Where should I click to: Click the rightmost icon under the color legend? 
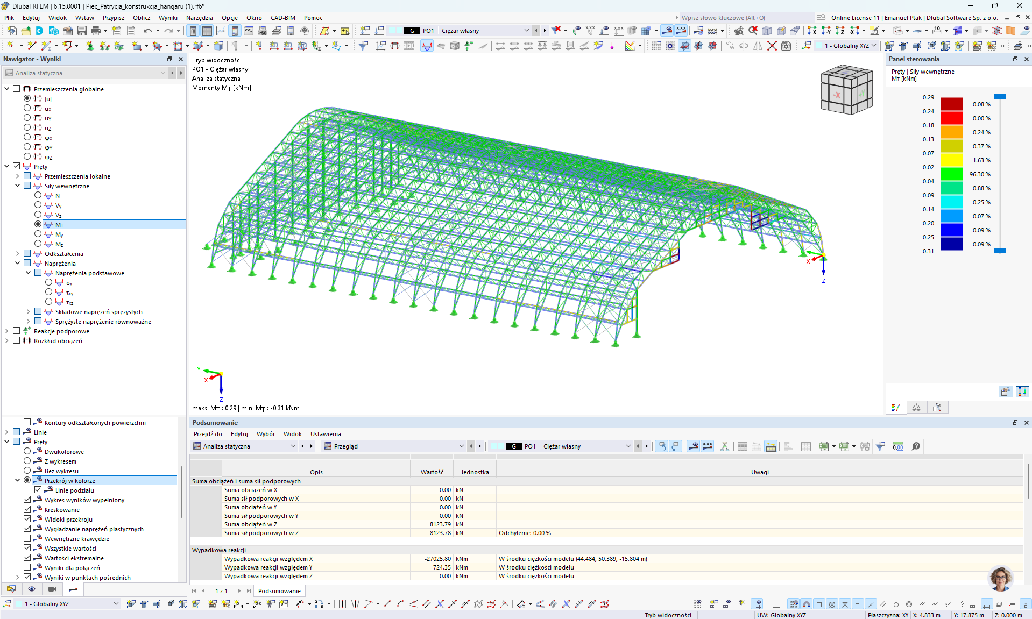point(1022,392)
